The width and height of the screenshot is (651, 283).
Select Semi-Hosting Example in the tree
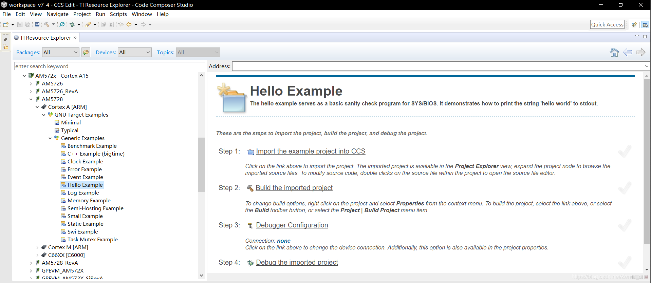coord(95,208)
